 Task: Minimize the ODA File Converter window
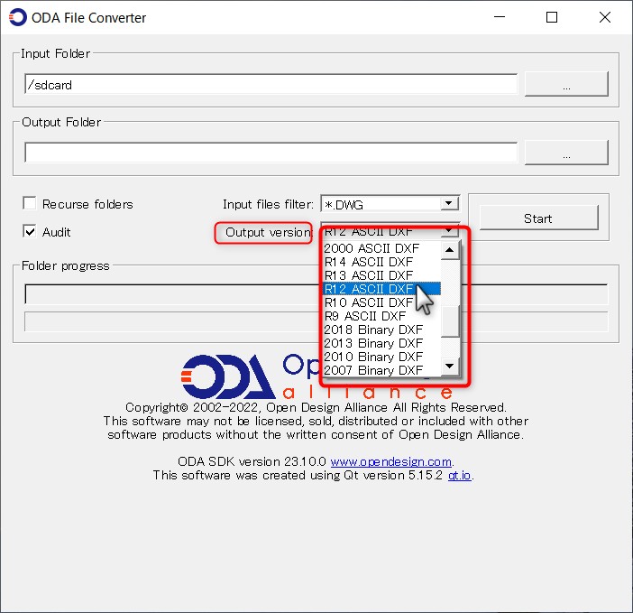pyautogui.click(x=500, y=17)
